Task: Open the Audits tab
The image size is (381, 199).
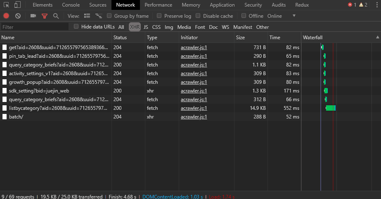Action: pos(279,5)
